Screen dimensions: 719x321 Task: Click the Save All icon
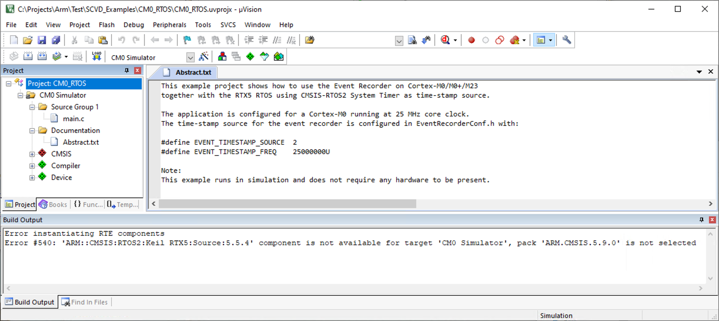56,40
